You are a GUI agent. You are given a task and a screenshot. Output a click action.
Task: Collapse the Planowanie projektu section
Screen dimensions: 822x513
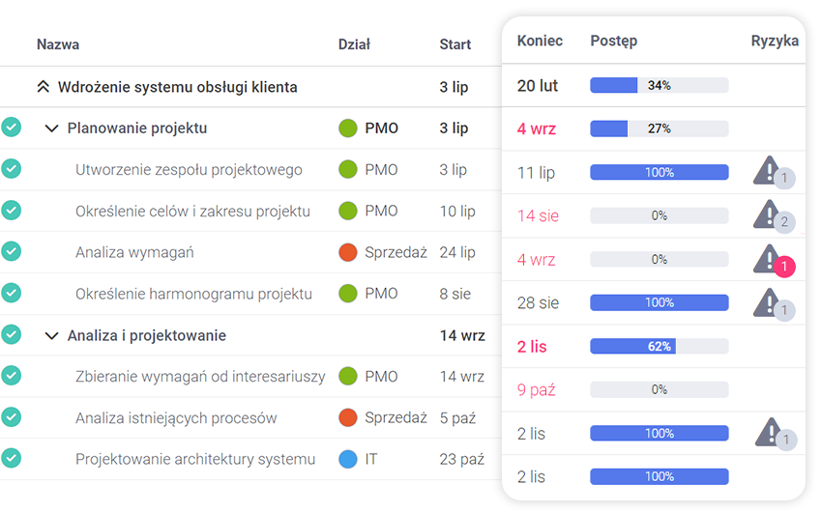point(51,128)
